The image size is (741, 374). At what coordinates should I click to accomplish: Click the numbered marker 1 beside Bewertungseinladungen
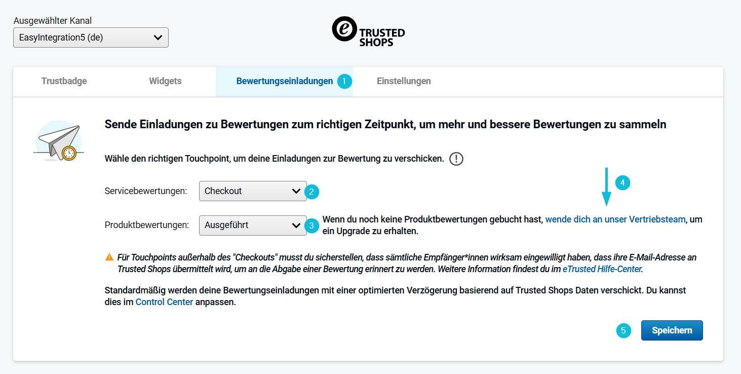pos(344,81)
